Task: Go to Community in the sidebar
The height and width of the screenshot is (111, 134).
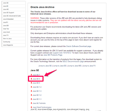Action: (x=14, y=42)
